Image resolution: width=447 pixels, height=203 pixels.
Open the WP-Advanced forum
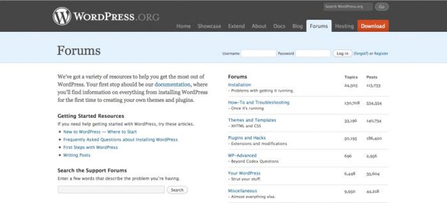[x=242, y=155]
